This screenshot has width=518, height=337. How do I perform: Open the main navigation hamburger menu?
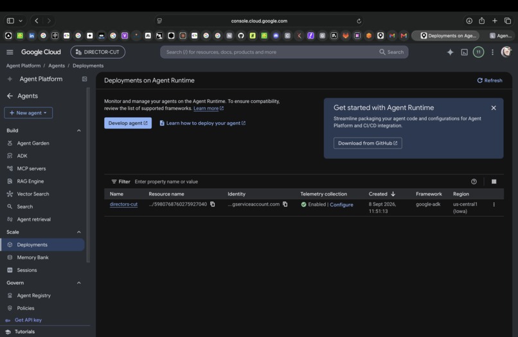coord(10,52)
